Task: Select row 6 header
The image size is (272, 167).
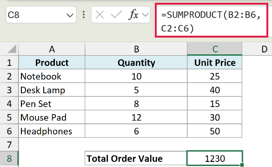Action: (x=9, y=131)
